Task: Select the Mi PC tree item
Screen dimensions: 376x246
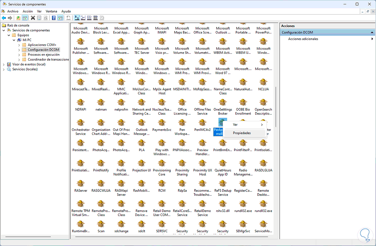Action: tap(27, 40)
